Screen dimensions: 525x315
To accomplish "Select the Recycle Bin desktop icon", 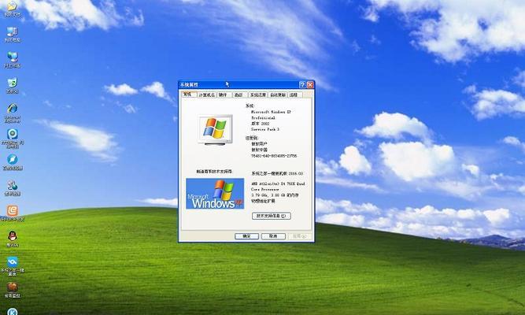I will [13, 85].
